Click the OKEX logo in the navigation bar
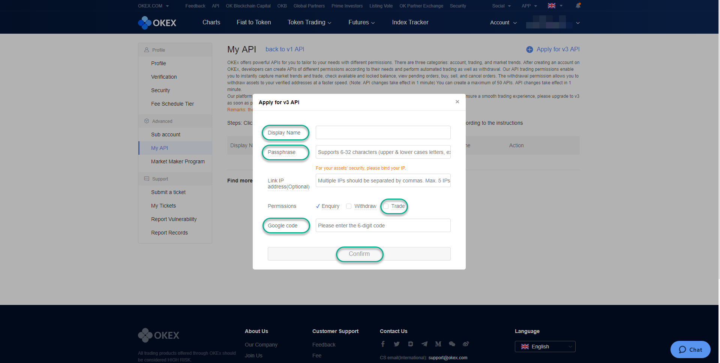The image size is (720, 363). coord(157,22)
